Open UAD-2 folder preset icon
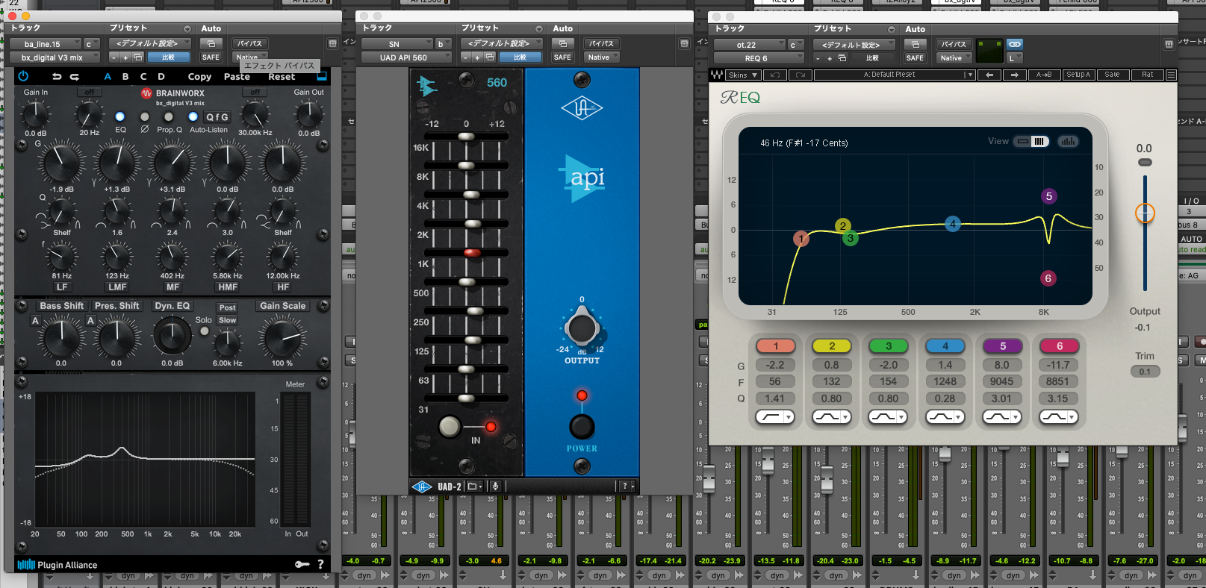Viewport: 1206px width, 588px height. point(474,487)
